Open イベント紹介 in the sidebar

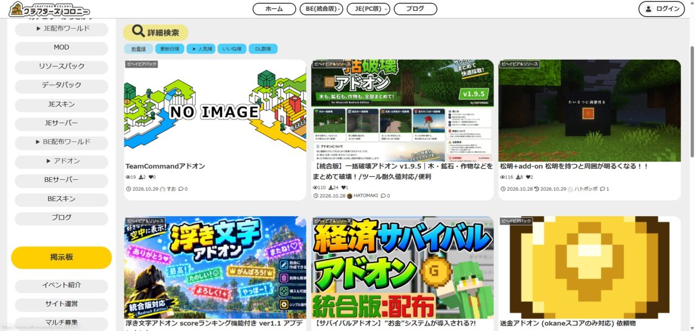(x=61, y=285)
